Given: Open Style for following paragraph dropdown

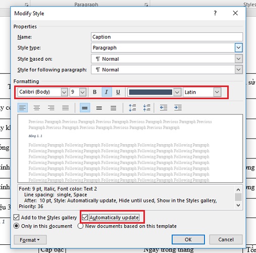Looking at the screenshot, I should [x=238, y=70].
